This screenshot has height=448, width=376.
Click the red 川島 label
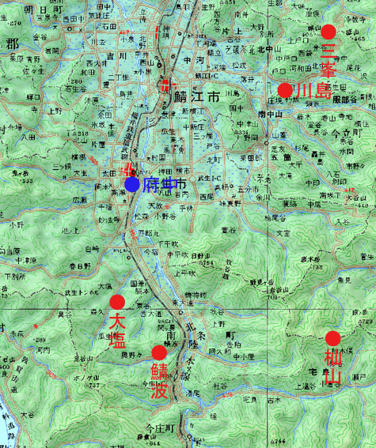pos(313,91)
